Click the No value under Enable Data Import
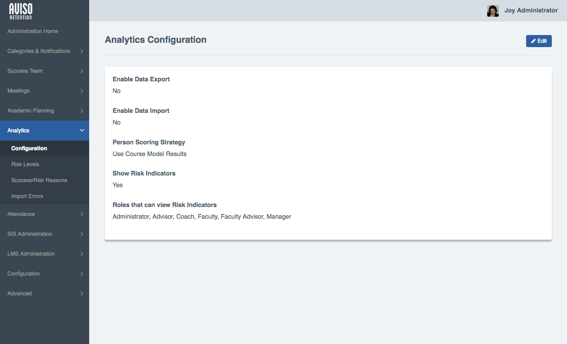The height and width of the screenshot is (344, 567). point(116,122)
